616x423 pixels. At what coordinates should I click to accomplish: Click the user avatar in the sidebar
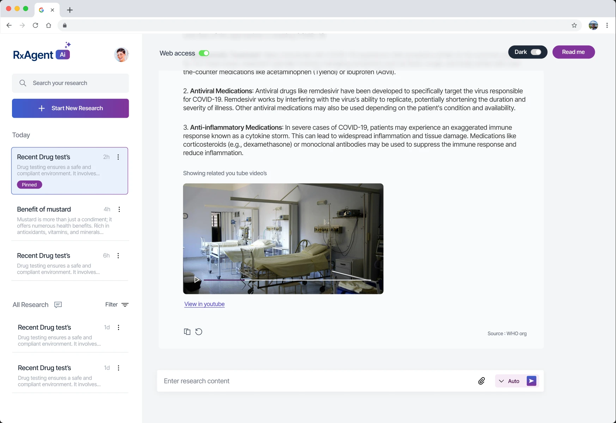coord(121,55)
